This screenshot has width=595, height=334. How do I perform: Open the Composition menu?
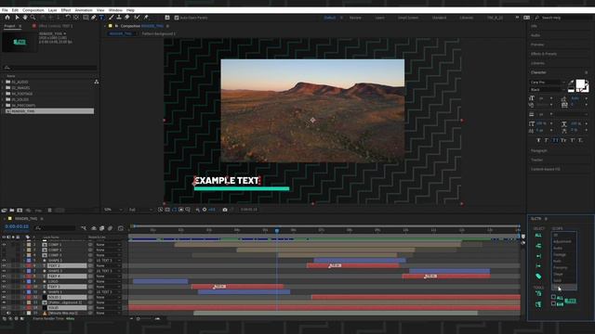tap(33, 10)
